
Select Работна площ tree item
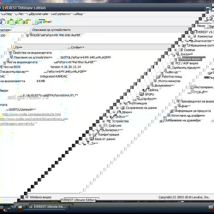(x=172, y=77)
